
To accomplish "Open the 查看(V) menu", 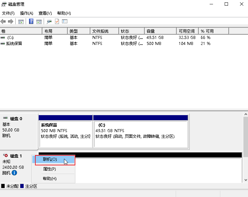I will (x=45, y=13).
